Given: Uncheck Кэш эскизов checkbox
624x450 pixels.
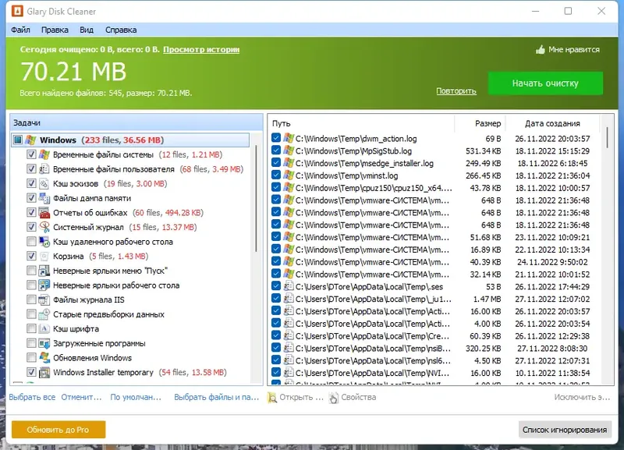Looking at the screenshot, I should [31, 183].
